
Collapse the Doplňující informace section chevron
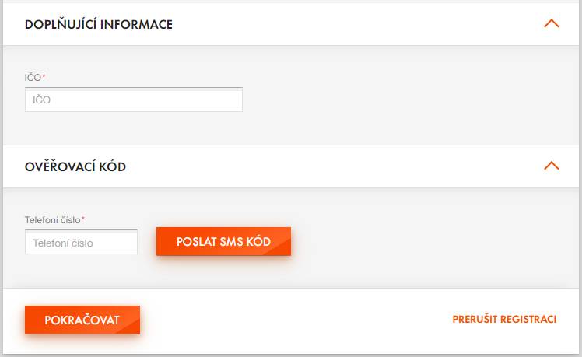[551, 24]
